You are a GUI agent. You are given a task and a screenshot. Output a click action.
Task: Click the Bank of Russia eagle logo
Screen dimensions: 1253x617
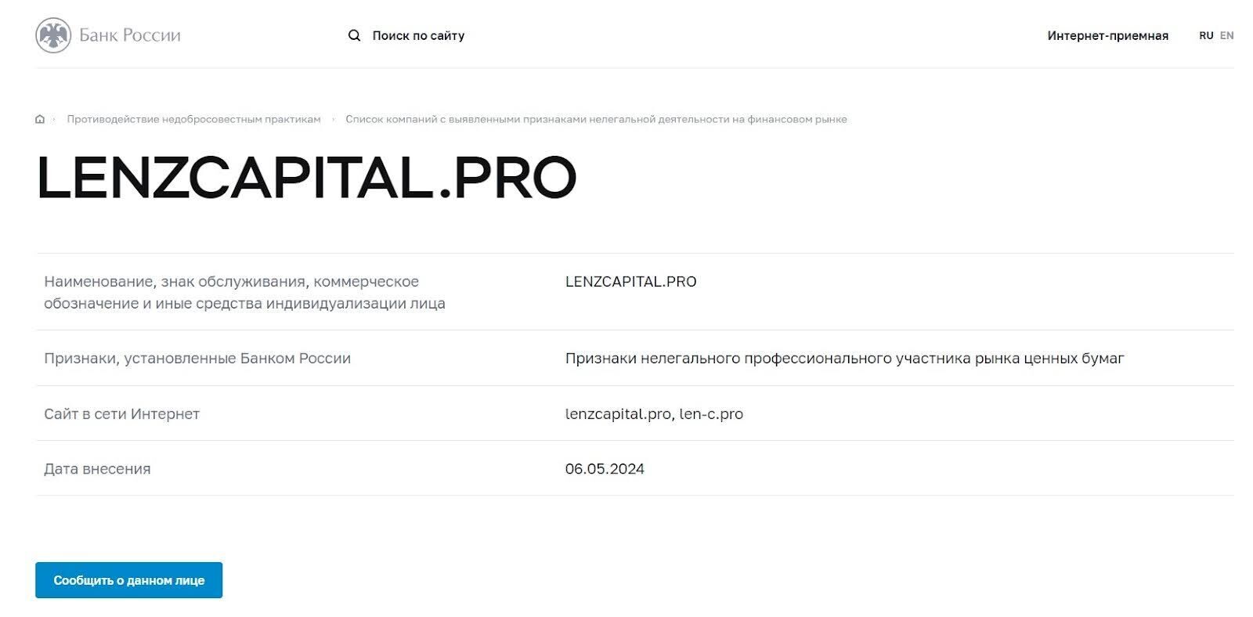pyautogui.click(x=53, y=35)
